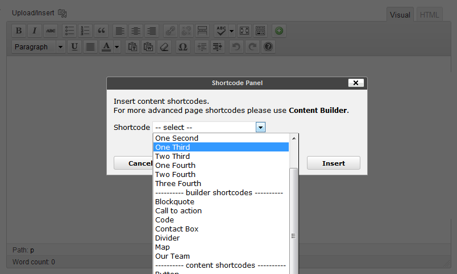This screenshot has width=457, height=274.
Task: Click the text color button
Action: pos(106,47)
